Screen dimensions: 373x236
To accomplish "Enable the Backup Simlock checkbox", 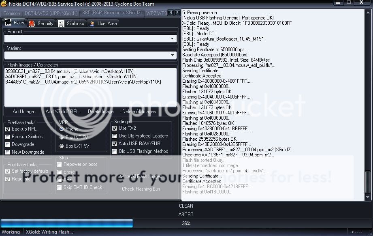I will 8,137.
